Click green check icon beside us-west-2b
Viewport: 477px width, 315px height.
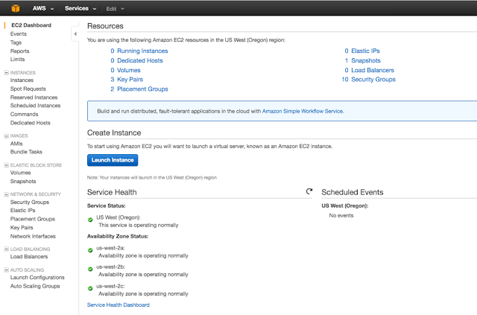click(90, 269)
